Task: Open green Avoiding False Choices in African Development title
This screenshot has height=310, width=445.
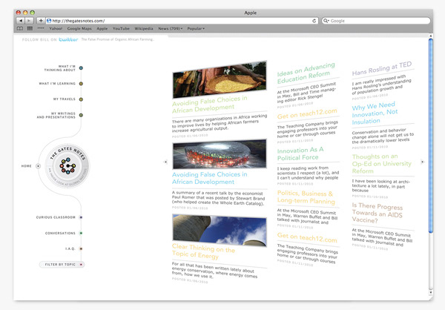Action: point(209,104)
